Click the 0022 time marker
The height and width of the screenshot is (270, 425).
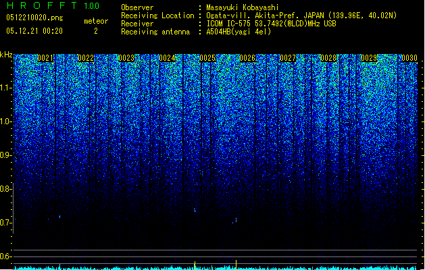tap(86, 58)
